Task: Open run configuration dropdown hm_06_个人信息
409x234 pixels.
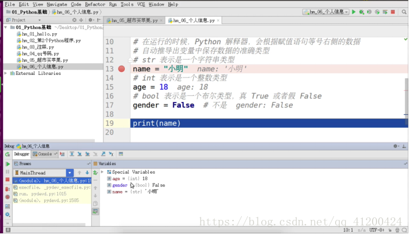Action: point(326,12)
